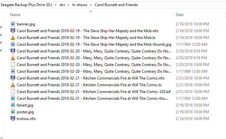226x139 pixels.
Task: Click the blank file icon on the Mary, Mary row
Action: point(13,65)
